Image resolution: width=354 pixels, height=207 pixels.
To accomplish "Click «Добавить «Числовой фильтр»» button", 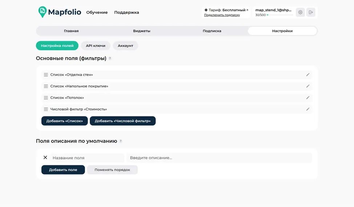I will 122,121.
